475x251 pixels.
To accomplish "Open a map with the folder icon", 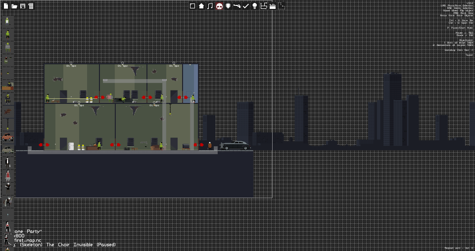I will [14, 6].
